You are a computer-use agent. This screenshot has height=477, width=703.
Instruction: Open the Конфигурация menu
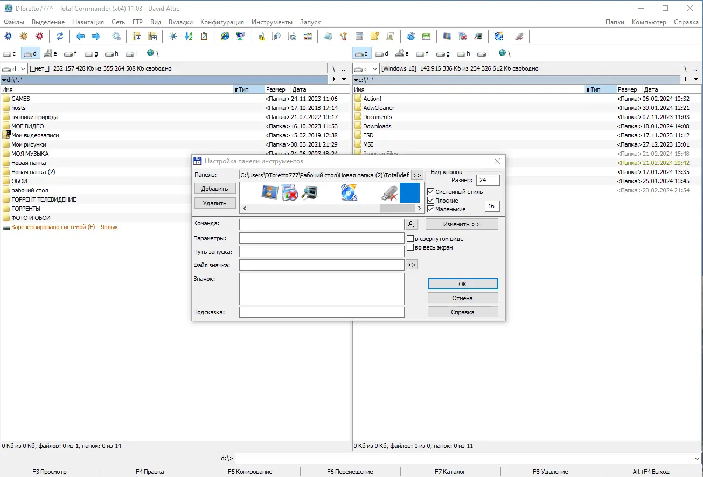pyautogui.click(x=222, y=22)
